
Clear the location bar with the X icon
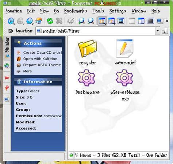click(11, 31)
